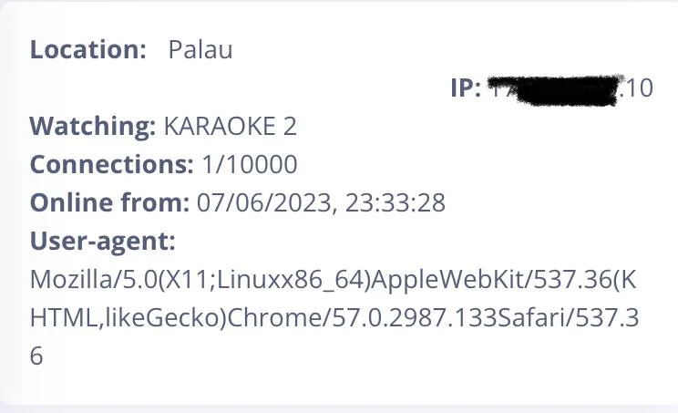The image size is (678, 413).
Task: Click the Watching label
Action: [x=93, y=127]
